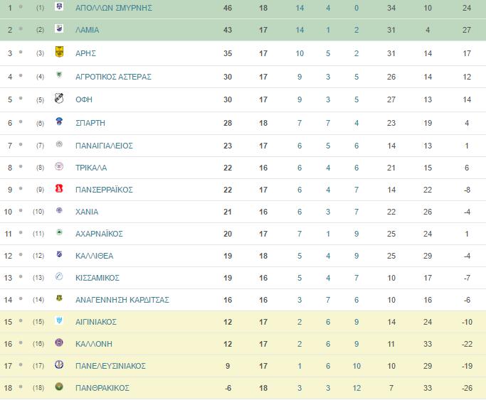The width and height of the screenshot is (486, 400).
Task: Click the ΠΑΝΕΛΕΥΣΙΝΙΑΚΟΣ round club crest
Action: pyautogui.click(x=59, y=364)
